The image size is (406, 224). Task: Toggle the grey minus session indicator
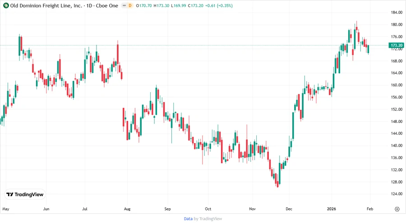(x=125, y=5)
